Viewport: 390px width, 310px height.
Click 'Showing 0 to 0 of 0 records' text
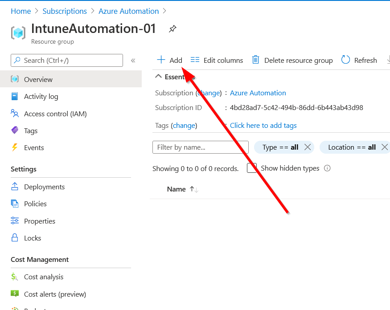click(196, 169)
